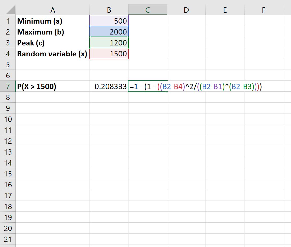Viewport: 291px width, 247px height.
Task: Select row header 1
Action: pos(8,21)
